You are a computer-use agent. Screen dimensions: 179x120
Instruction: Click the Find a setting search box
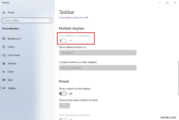click(25, 21)
